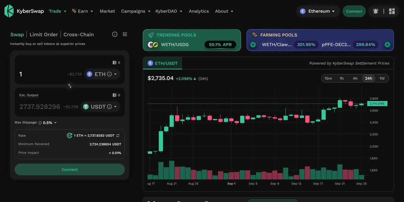
Task: Click the swap direction arrows icon
Action: tap(70, 86)
